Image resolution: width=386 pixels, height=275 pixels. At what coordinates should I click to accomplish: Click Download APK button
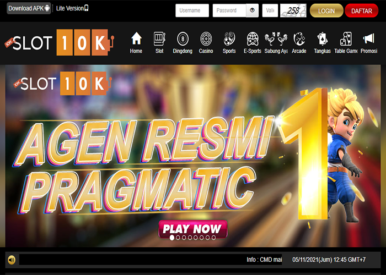click(29, 8)
